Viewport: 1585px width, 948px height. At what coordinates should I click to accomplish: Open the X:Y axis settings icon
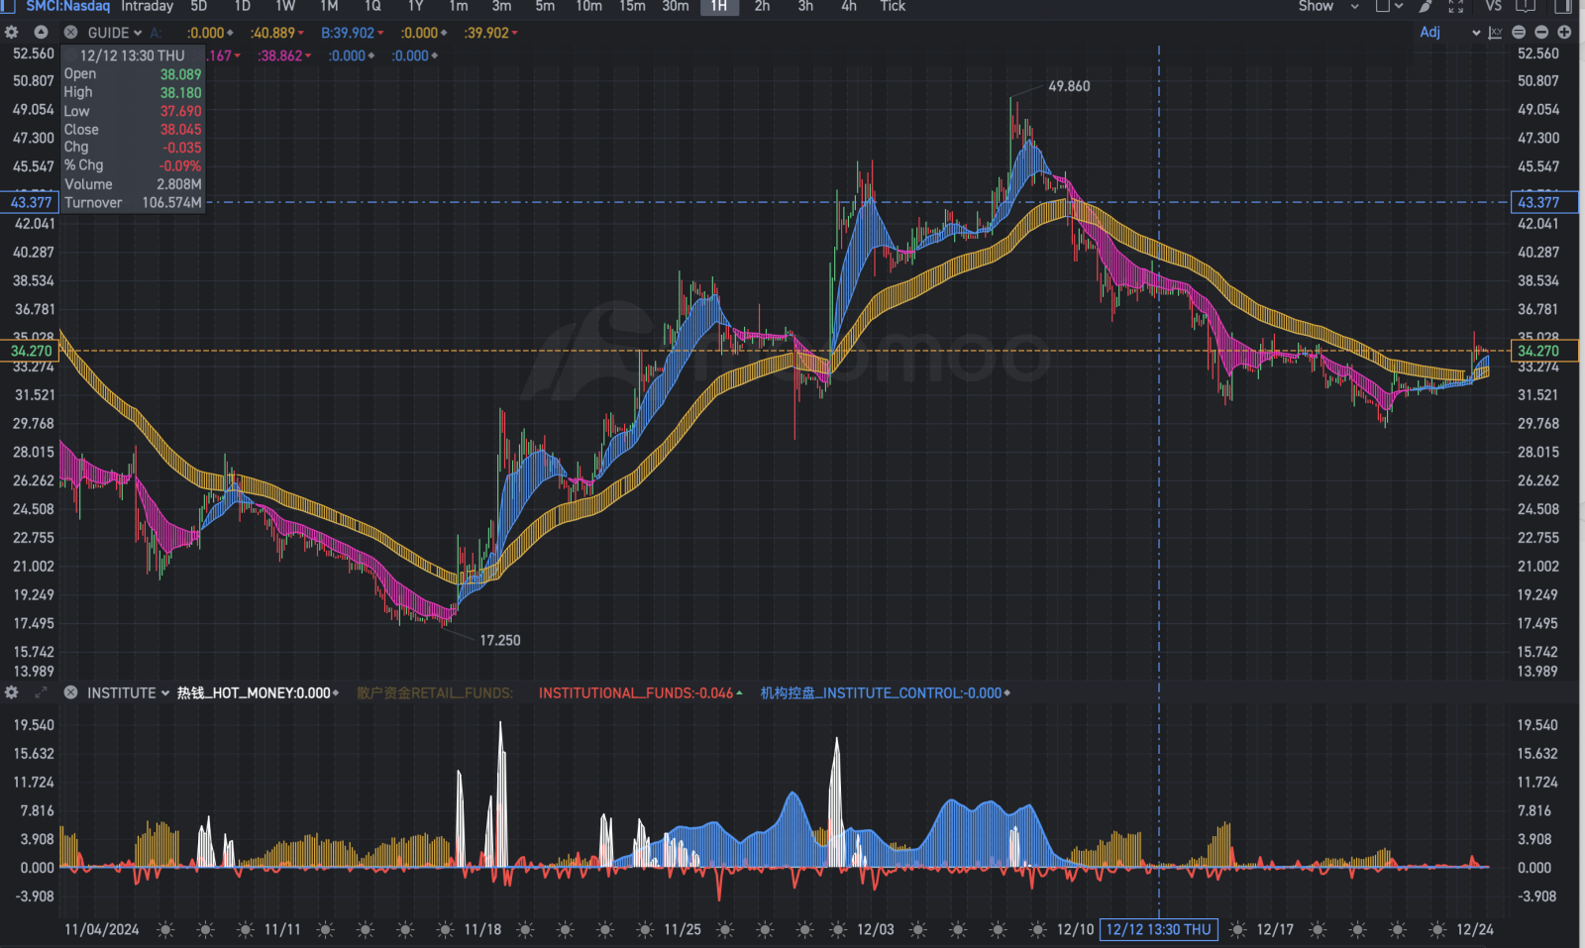[x=1496, y=33]
